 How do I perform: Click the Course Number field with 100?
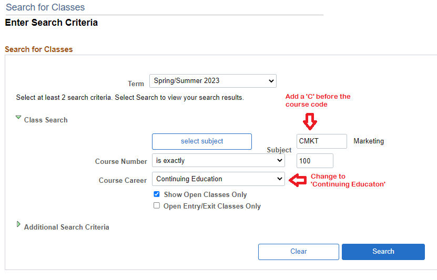314,161
